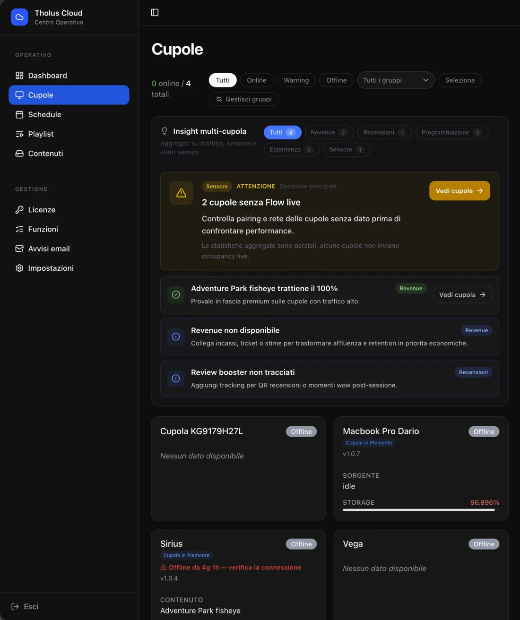The image size is (520, 620).
Task: Filter cupole by Online status
Action: point(257,80)
